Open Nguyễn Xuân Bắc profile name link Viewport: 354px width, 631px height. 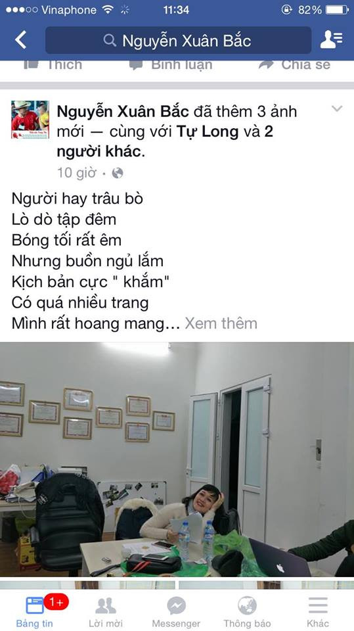pos(123,112)
